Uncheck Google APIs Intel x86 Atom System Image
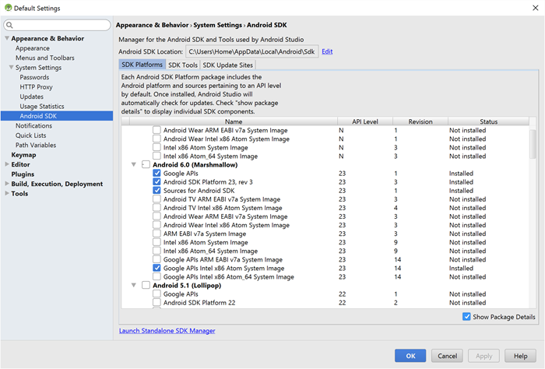 pyautogui.click(x=156, y=268)
